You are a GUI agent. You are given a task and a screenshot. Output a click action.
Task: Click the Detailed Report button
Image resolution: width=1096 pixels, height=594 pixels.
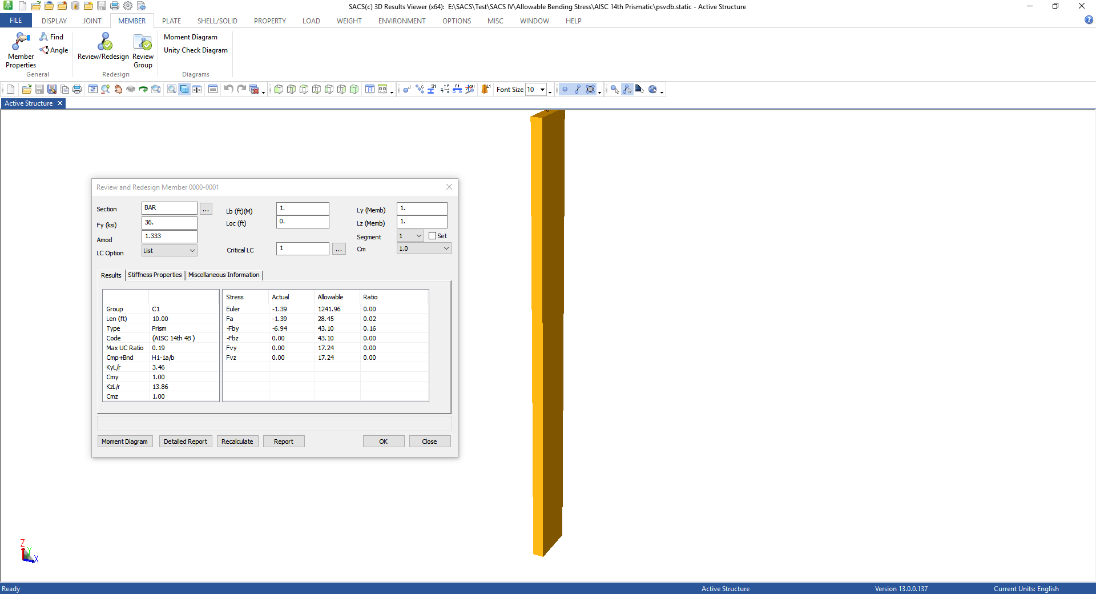185,442
